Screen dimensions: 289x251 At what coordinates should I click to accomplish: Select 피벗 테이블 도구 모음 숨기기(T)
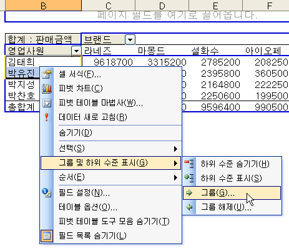[x=111, y=222]
